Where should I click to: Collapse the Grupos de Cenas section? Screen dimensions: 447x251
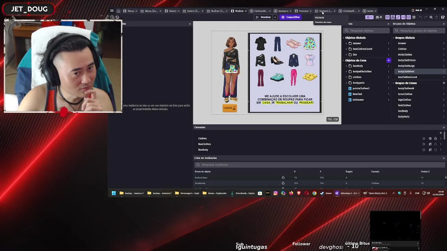click(393, 83)
